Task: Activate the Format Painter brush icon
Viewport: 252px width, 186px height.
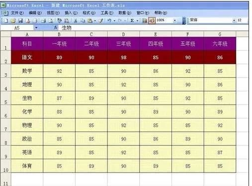Action: click(101, 20)
